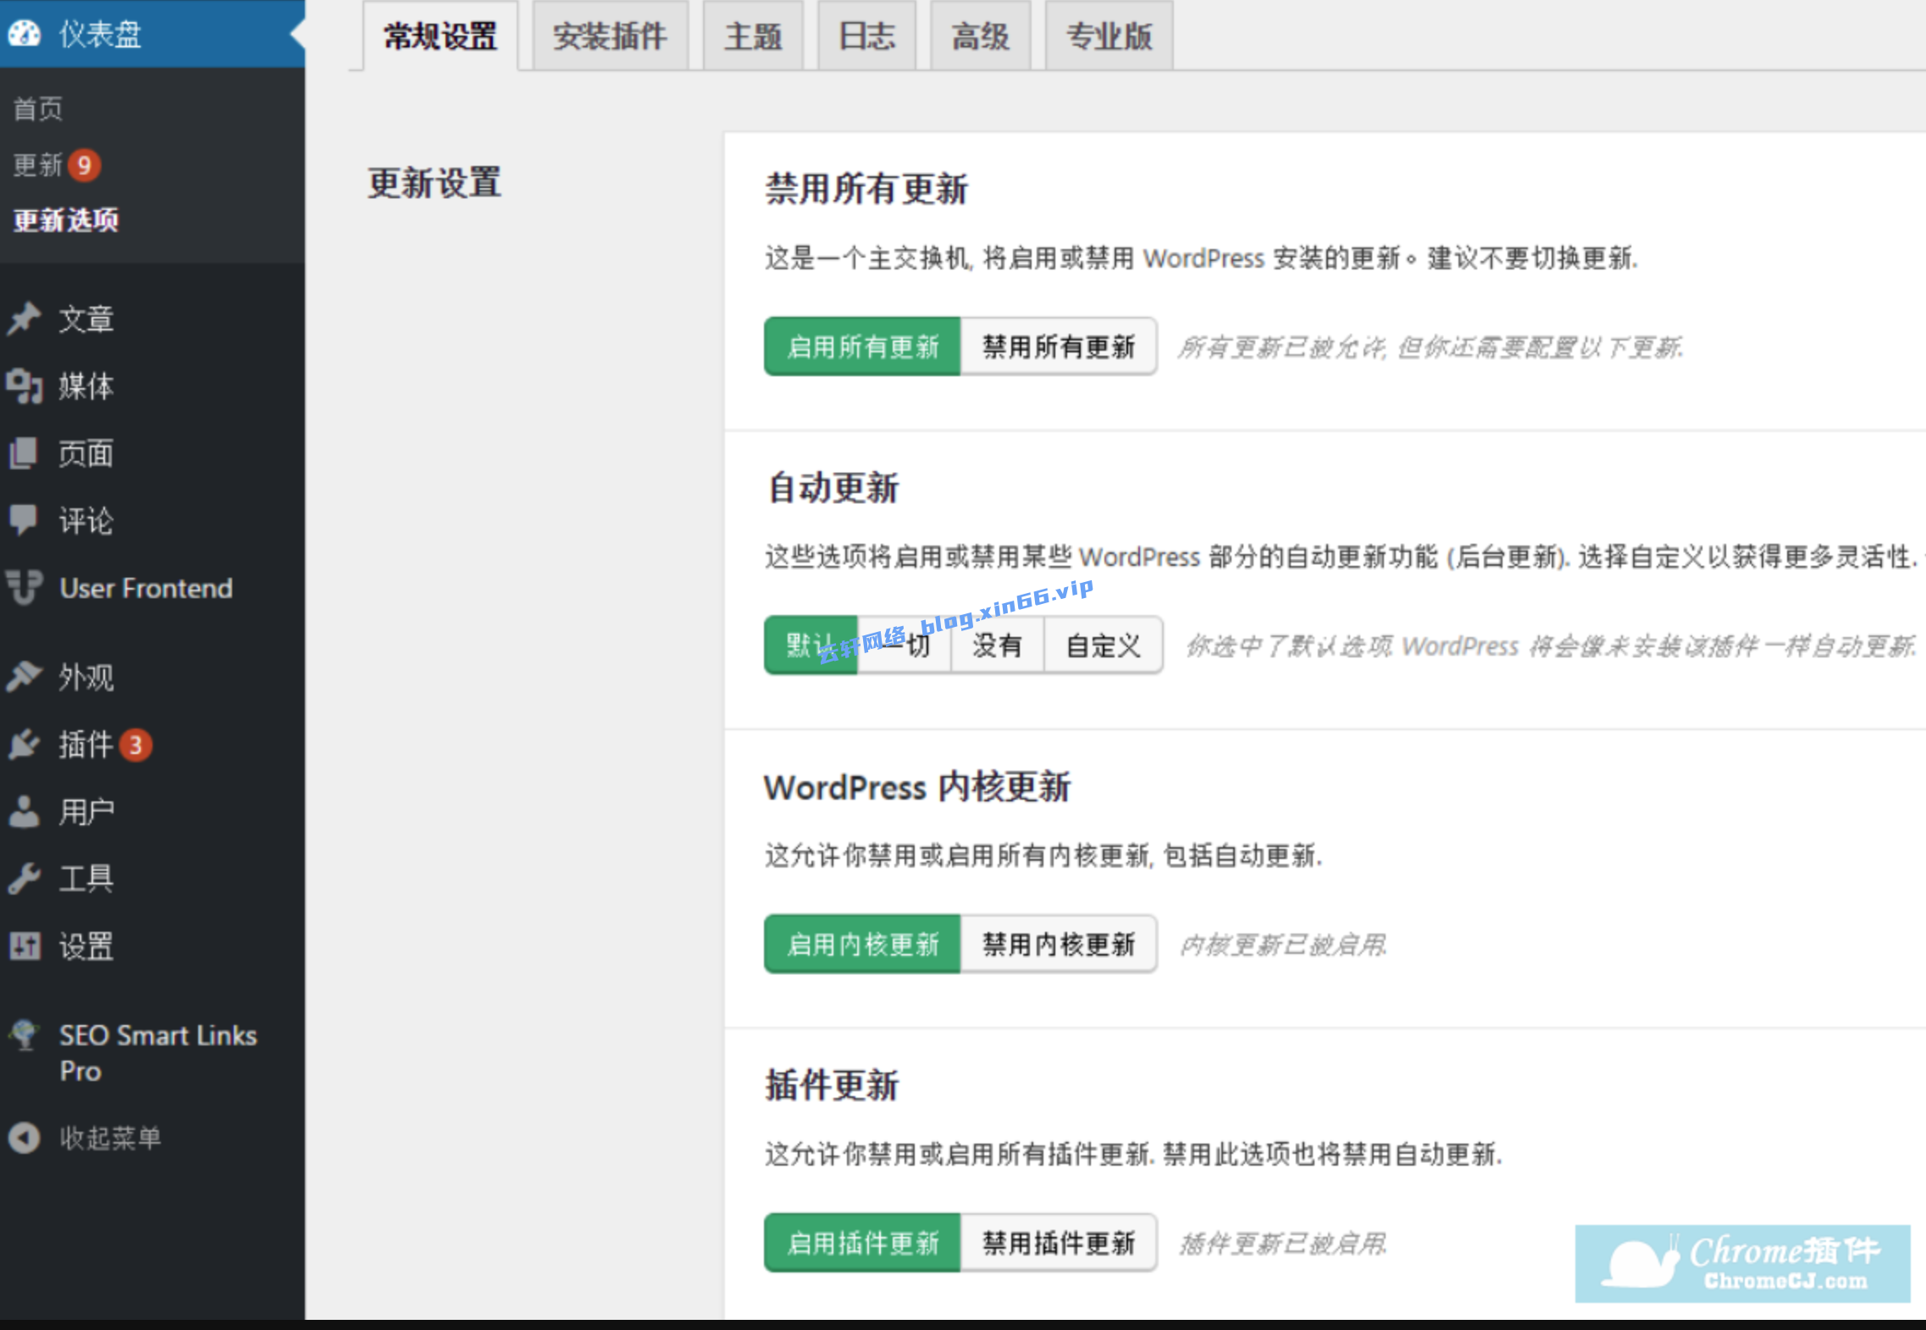Click the 自动更新 heading
This screenshot has width=1926, height=1330.
point(833,488)
